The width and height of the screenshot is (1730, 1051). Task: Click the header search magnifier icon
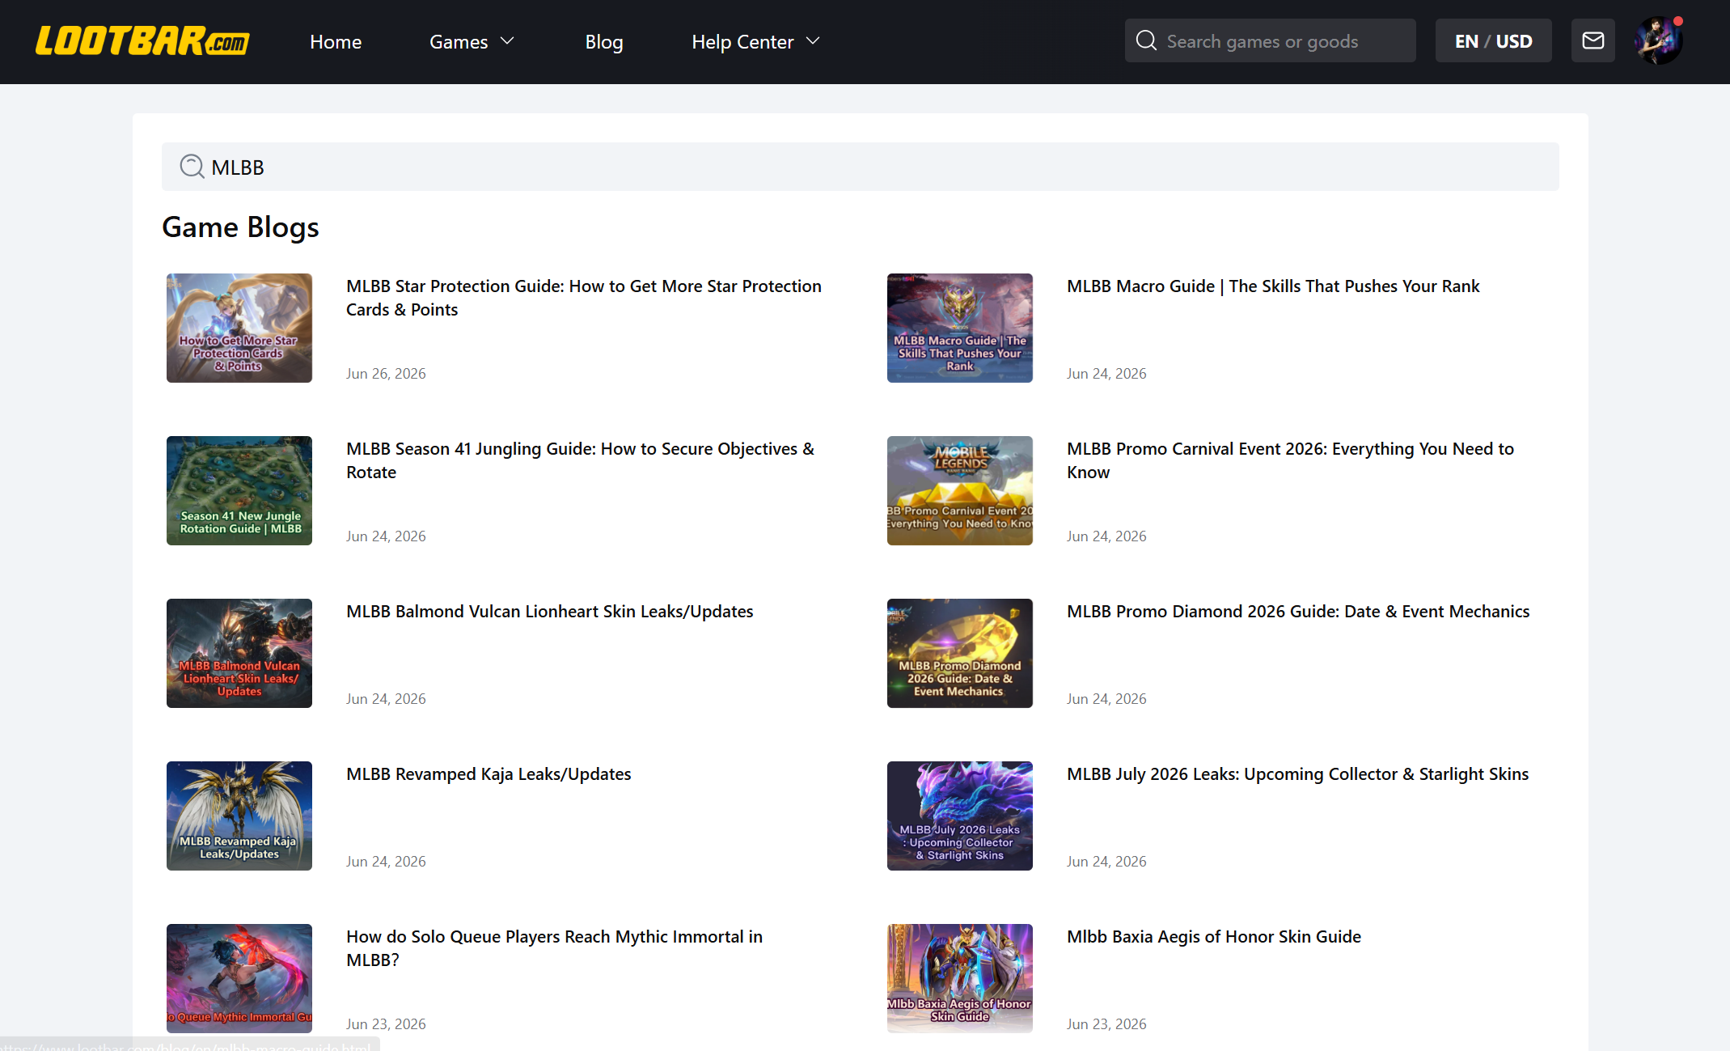click(1146, 40)
